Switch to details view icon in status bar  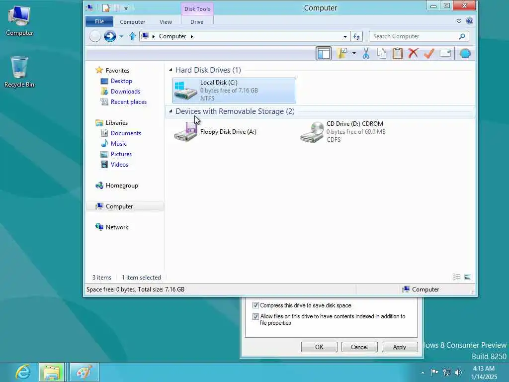click(456, 277)
